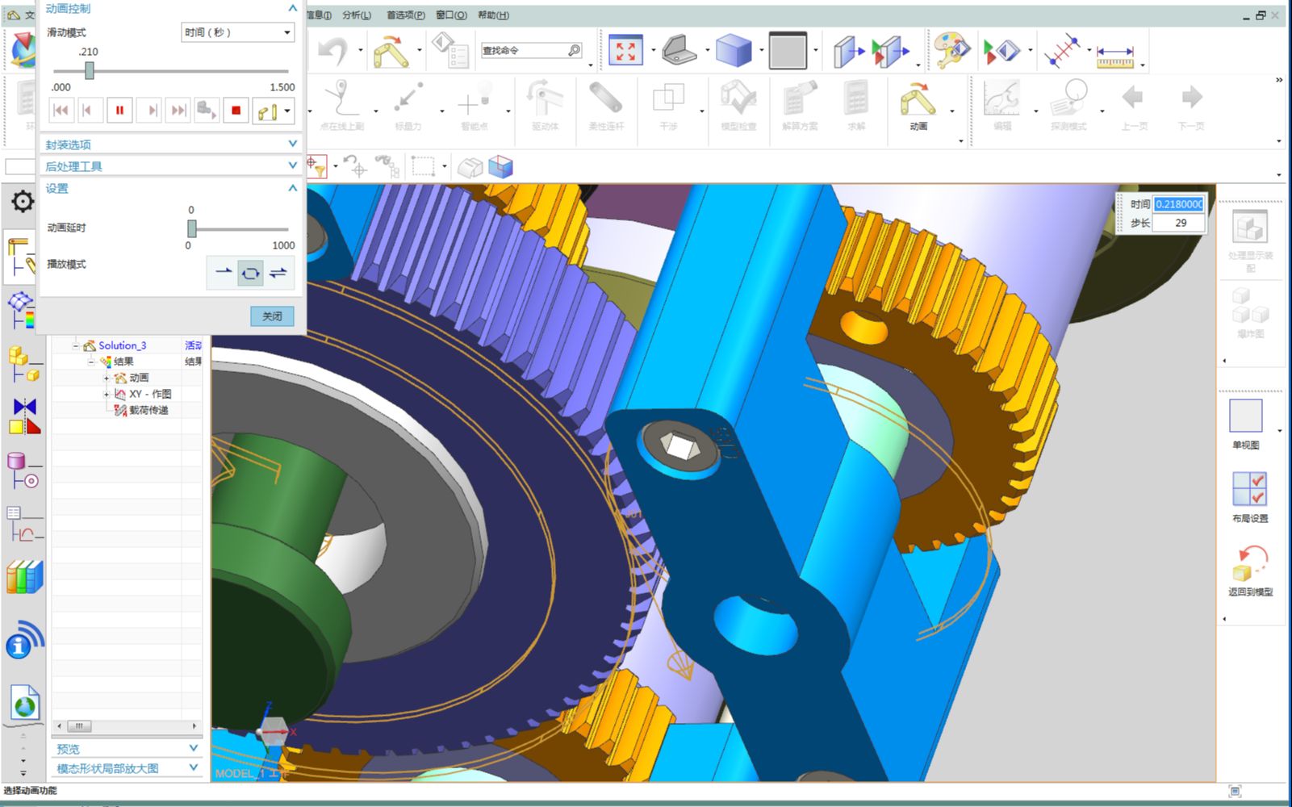Open the dropdown beside the design position icon
Image resolution: width=1292 pixels, height=807 pixels.
click(287, 111)
